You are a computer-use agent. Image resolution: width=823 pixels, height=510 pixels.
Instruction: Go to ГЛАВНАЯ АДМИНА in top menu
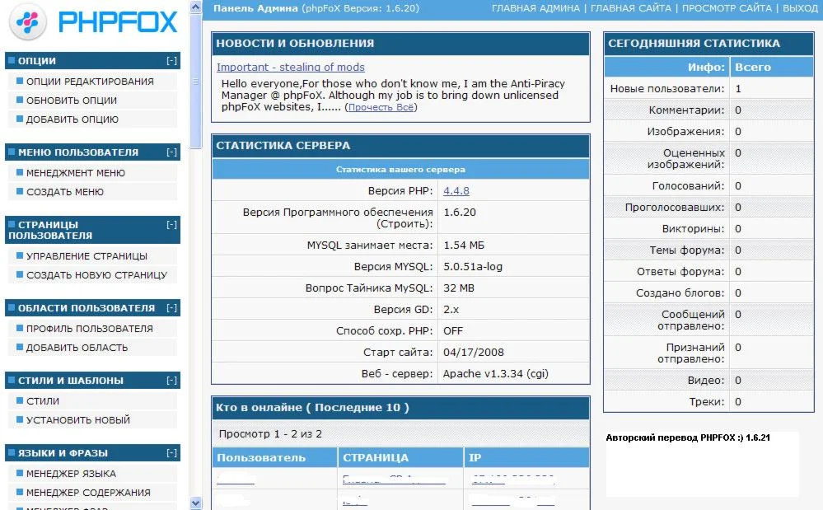coord(535,8)
